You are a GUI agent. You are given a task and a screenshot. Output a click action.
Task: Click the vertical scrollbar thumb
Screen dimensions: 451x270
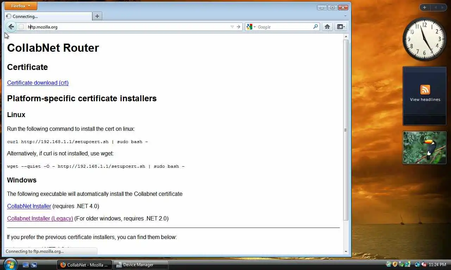[346, 130]
